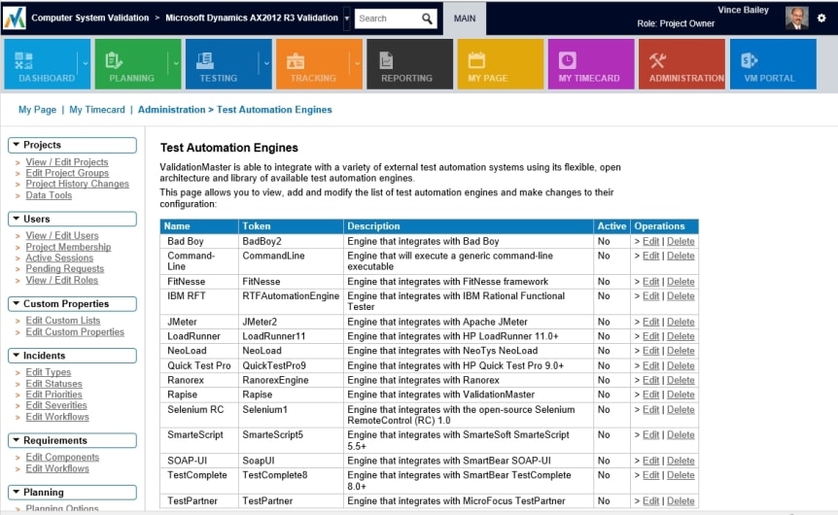Open View / Edit Users link
This screenshot has height=515, width=838.
(x=62, y=235)
